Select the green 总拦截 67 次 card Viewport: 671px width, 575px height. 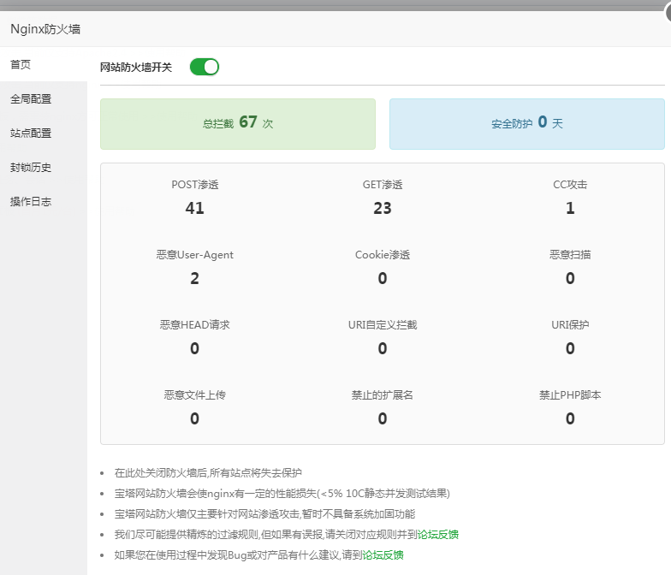point(238,123)
